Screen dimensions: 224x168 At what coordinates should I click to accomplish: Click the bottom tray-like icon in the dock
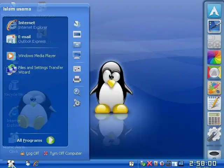[214, 154]
